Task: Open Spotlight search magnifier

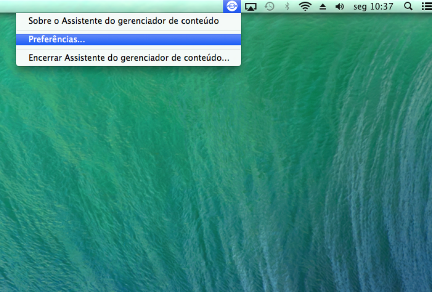Action: tap(408, 6)
